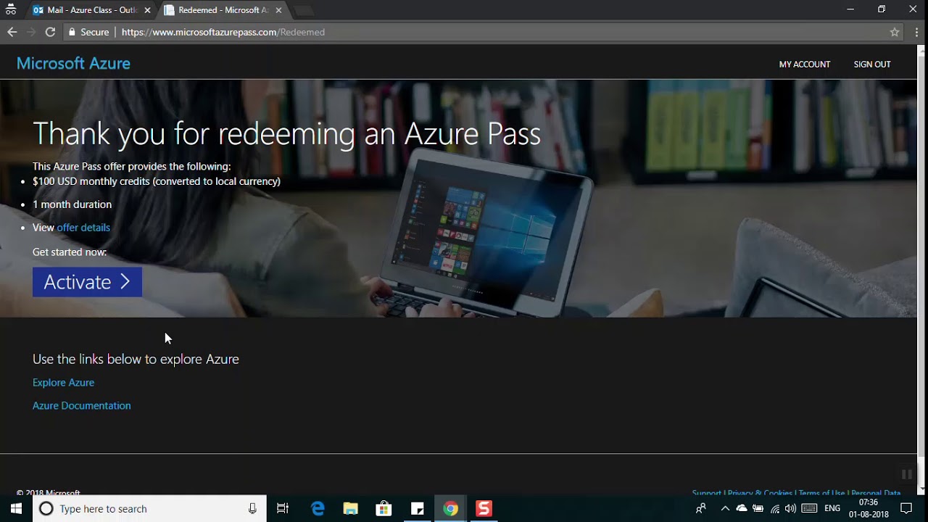Open the Windows Start menu
928x522 pixels.
[x=16, y=509]
